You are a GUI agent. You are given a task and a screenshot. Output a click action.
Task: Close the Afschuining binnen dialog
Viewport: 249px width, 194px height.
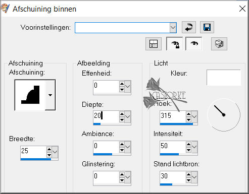pyautogui.click(x=242, y=9)
